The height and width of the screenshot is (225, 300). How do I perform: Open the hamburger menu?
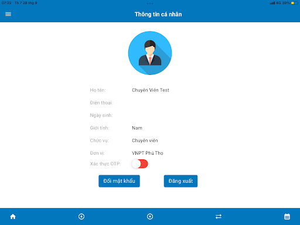coord(8,14)
